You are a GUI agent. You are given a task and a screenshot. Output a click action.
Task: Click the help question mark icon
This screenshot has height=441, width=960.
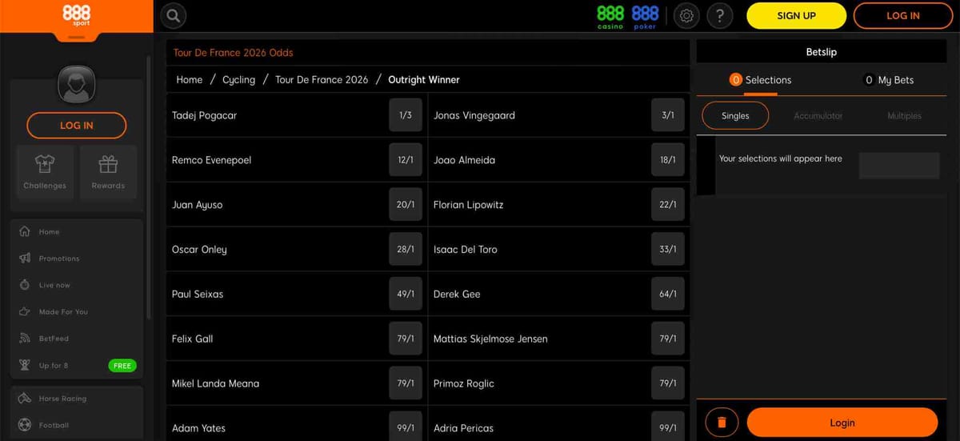pos(720,16)
